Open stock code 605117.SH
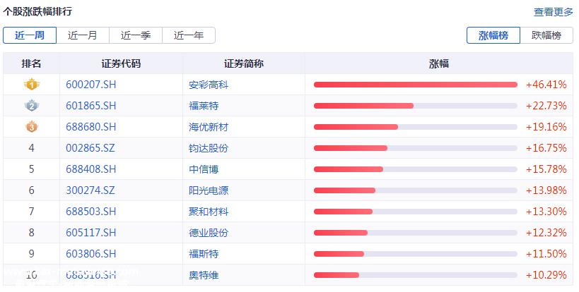This screenshot has height=292, width=579. pos(90,233)
